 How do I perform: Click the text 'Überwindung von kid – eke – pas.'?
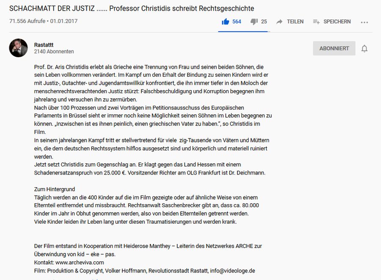(75, 254)
